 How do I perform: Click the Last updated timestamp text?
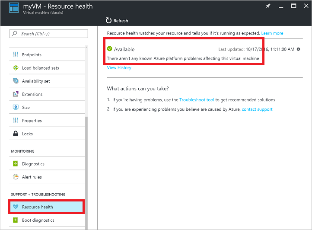pos(256,49)
